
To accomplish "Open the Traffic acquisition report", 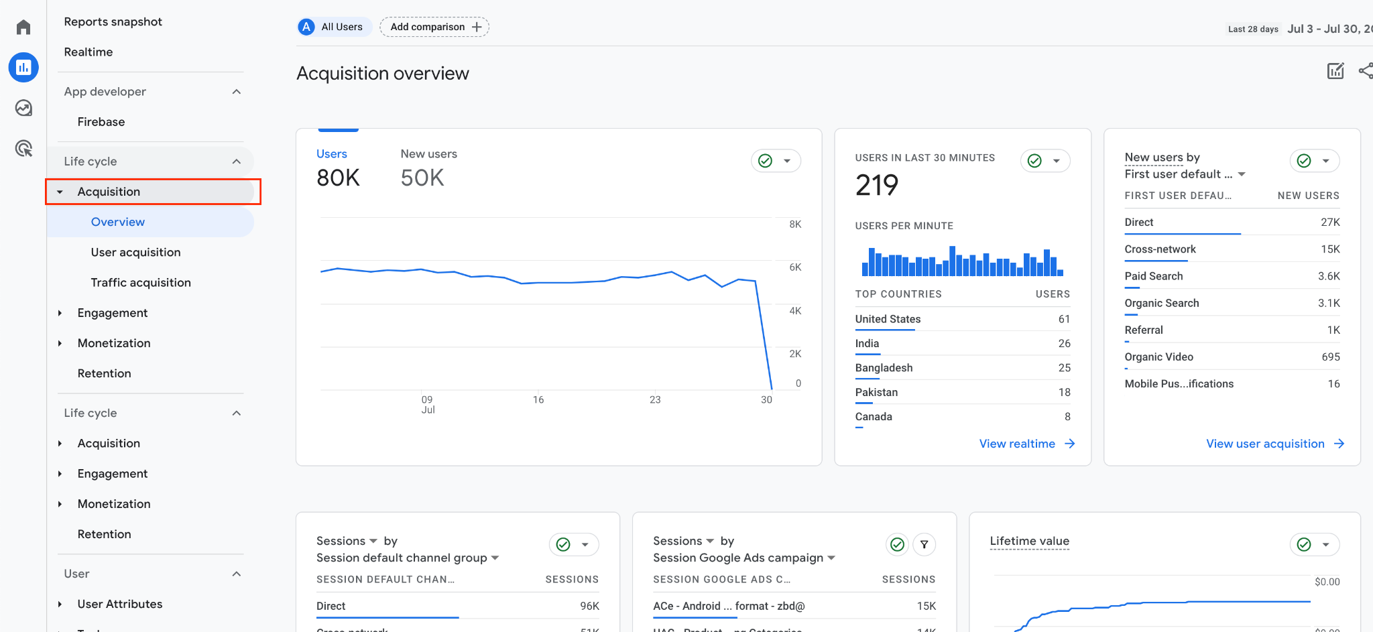I will pyautogui.click(x=141, y=283).
